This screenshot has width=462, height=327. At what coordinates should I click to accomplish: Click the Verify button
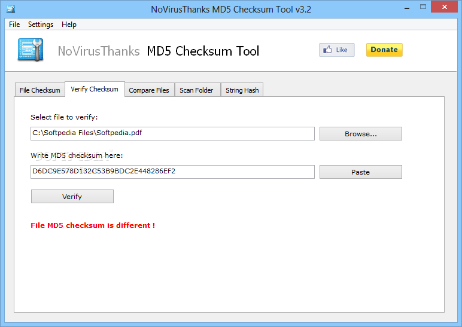point(72,196)
